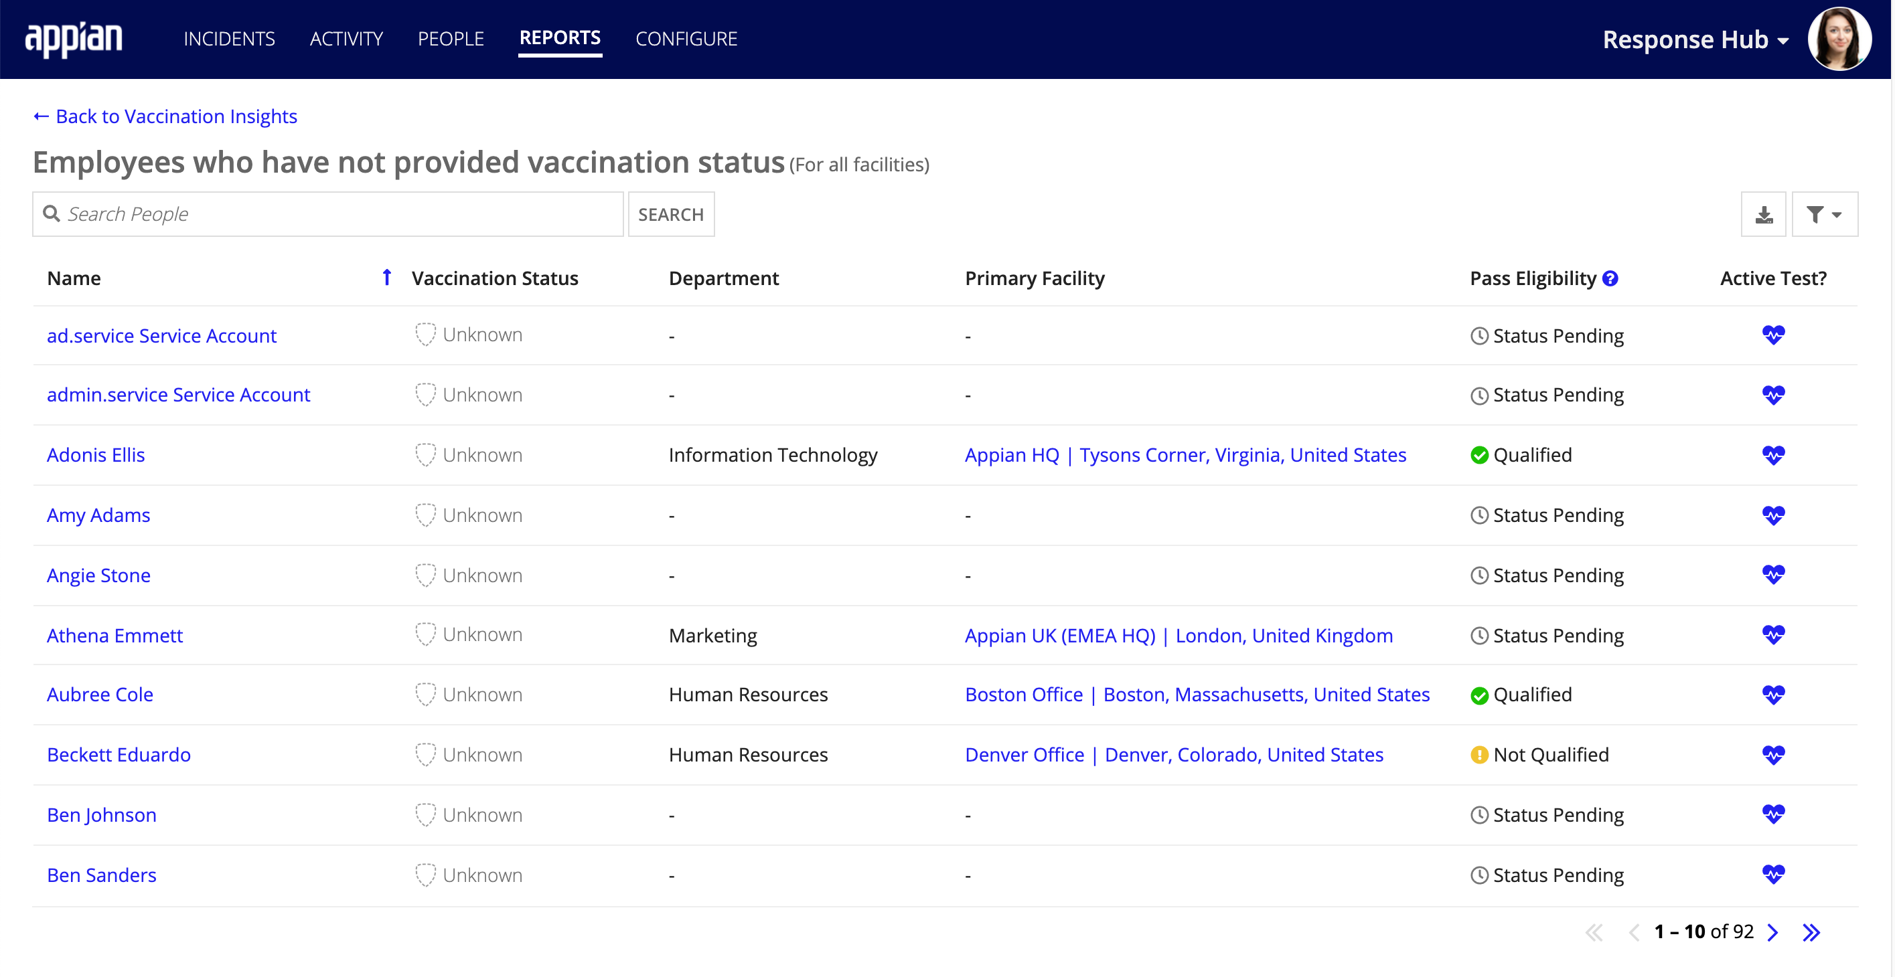Screen dimensions: 1895x977
Task: Click the active test heart rate icon for Beckett Eduardo
Action: [x=1773, y=754]
